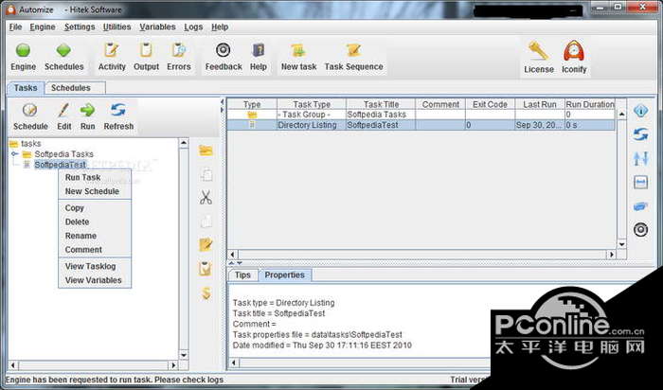Expand the Softpedia Tasks tree node
663x390 pixels.
(15, 154)
